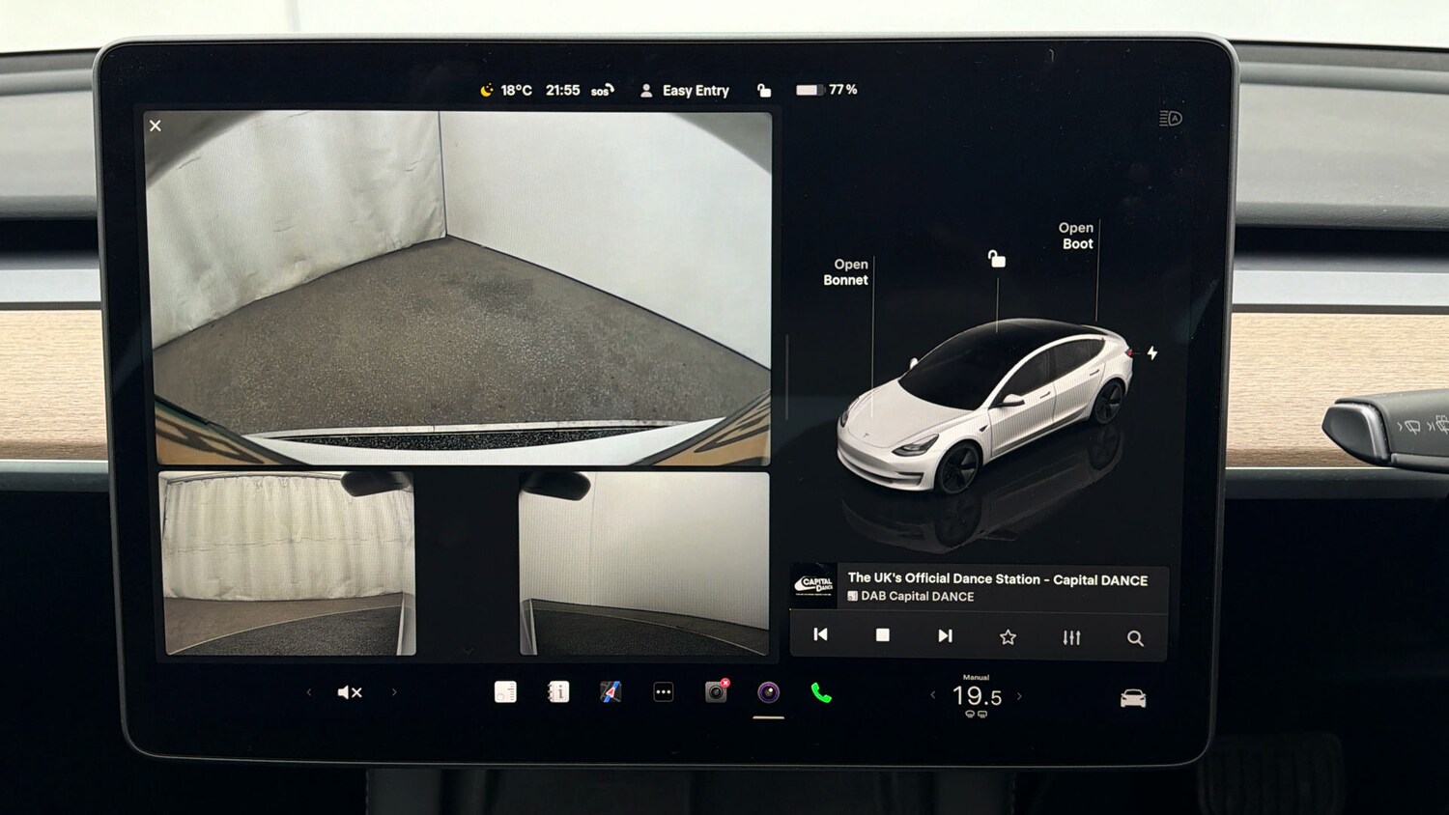Open the All Apps grid launcher
This screenshot has width=1449, height=815.
663,692
